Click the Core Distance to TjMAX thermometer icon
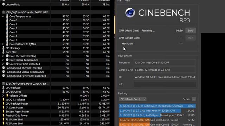The height and width of the screenshot is (126, 225). coord(7,44)
